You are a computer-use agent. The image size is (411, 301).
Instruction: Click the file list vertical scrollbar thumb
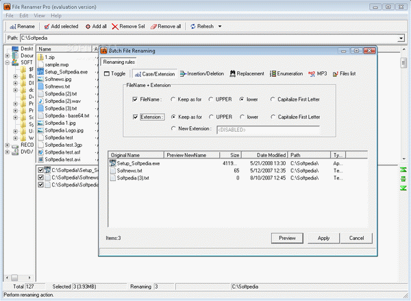(403, 63)
